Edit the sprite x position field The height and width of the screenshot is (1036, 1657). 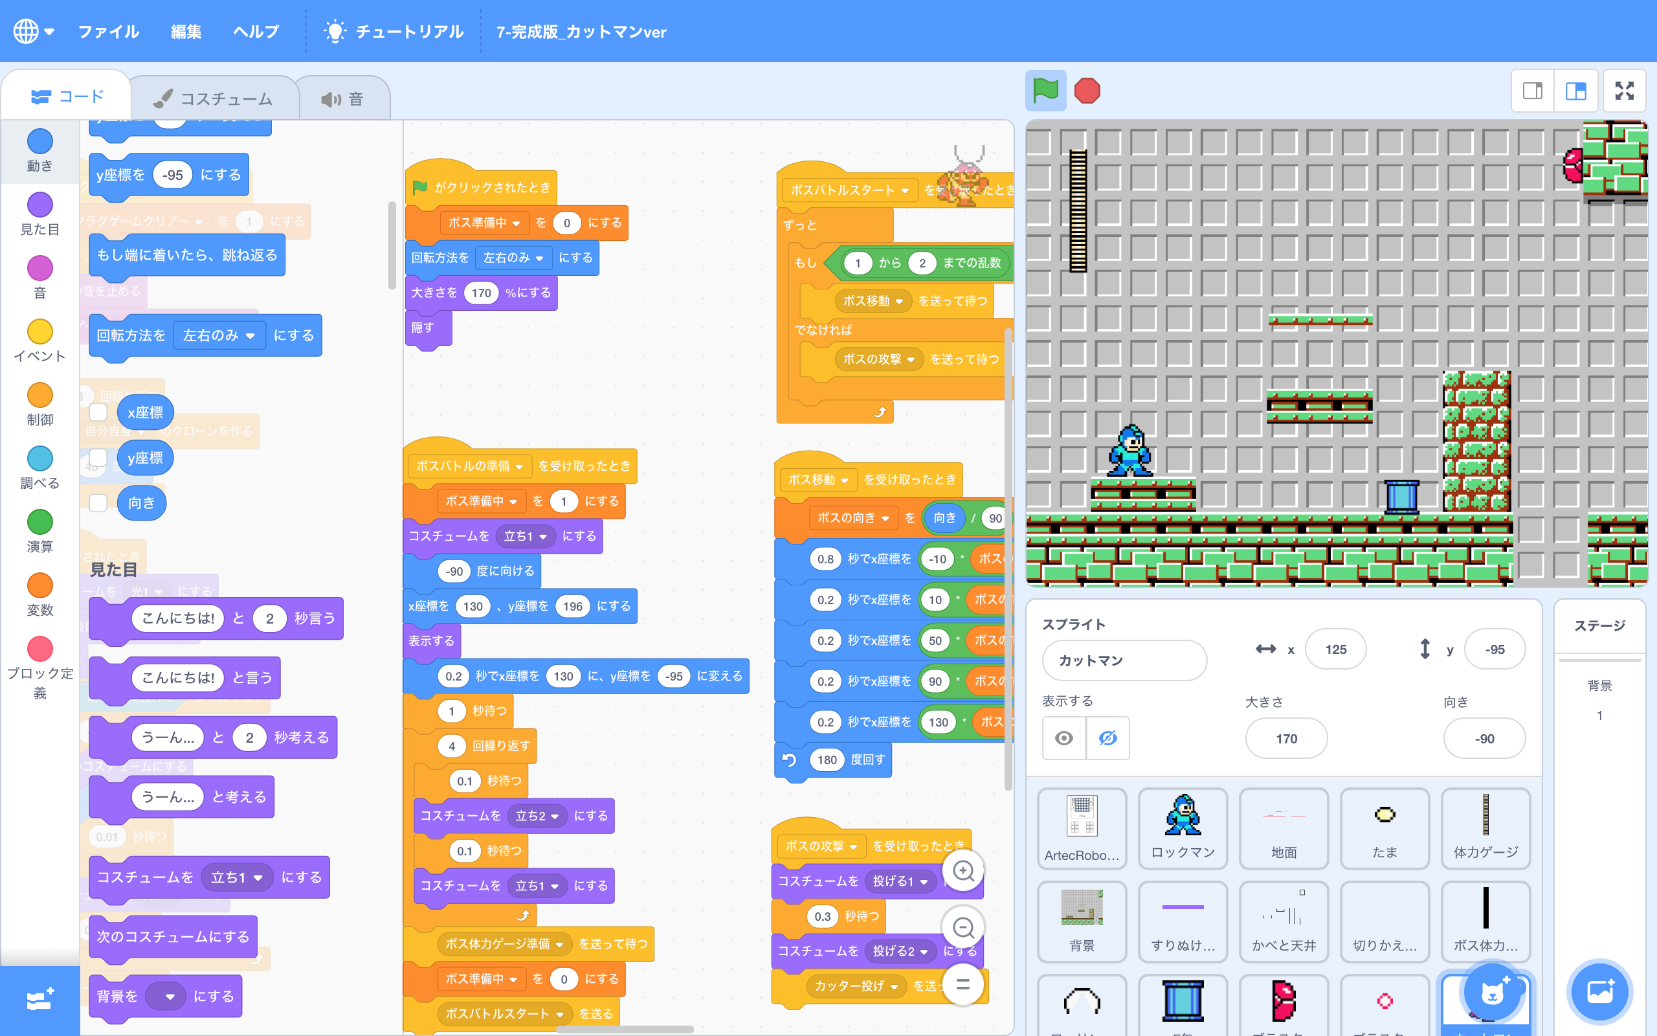tap(1335, 649)
